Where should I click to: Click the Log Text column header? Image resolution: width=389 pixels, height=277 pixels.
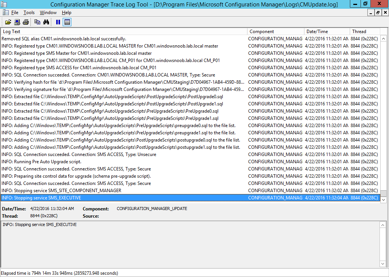[124, 32]
